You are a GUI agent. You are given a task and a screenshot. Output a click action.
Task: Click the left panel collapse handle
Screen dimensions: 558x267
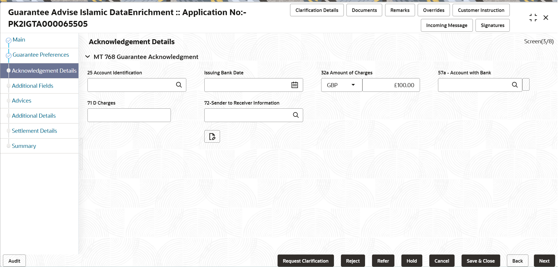tap(81, 154)
